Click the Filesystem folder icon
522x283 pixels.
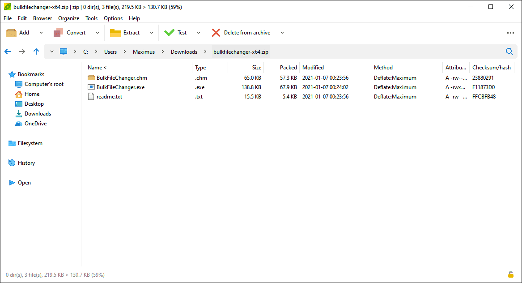(x=12, y=143)
